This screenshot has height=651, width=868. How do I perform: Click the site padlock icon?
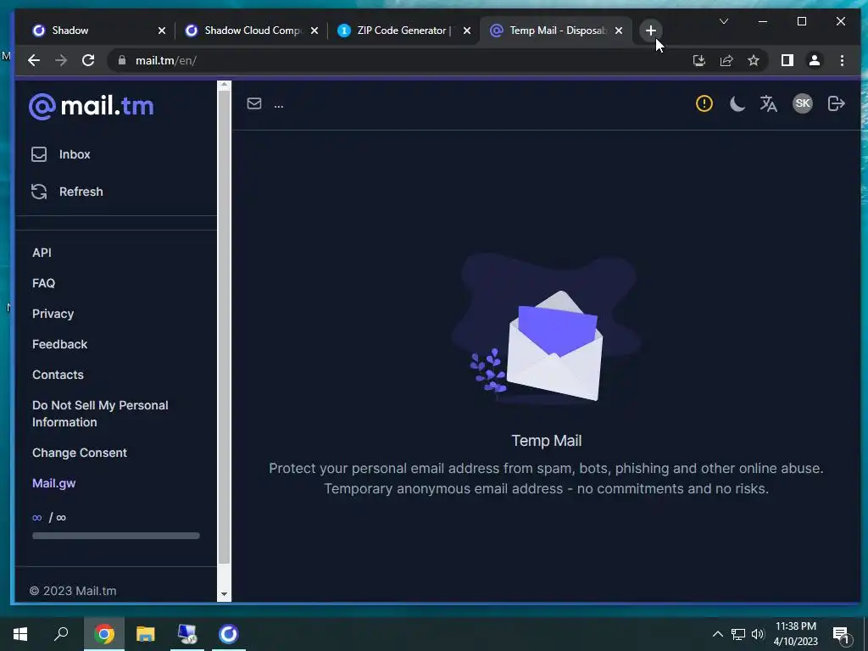click(x=122, y=60)
